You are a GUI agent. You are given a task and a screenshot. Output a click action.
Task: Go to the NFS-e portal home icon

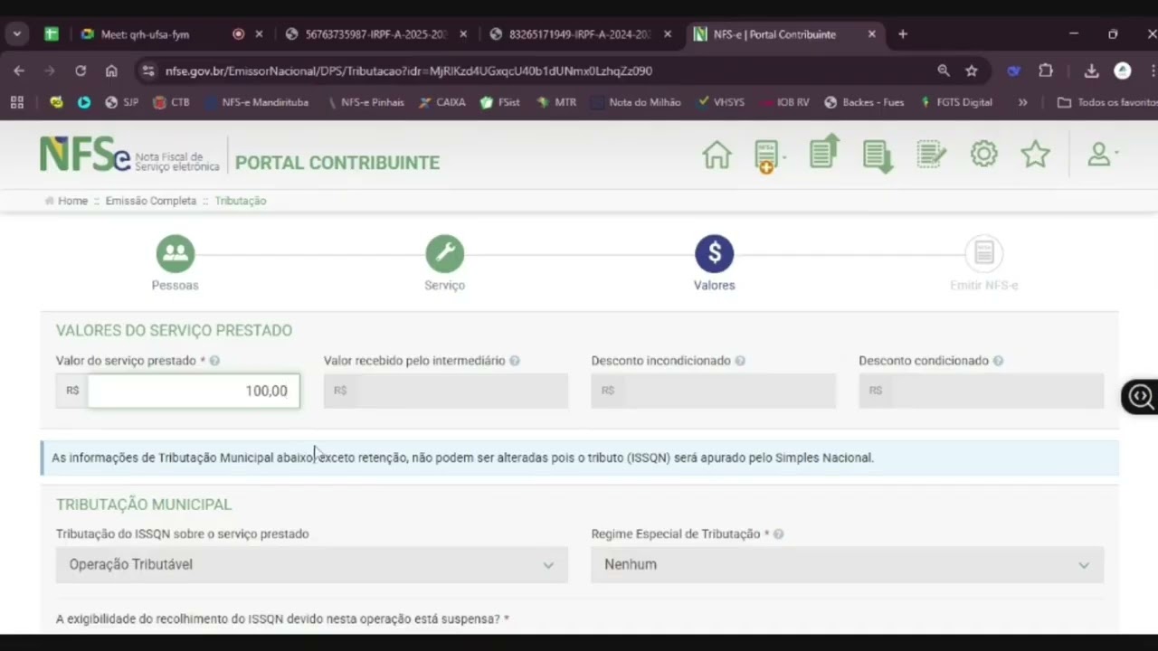tap(717, 155)
